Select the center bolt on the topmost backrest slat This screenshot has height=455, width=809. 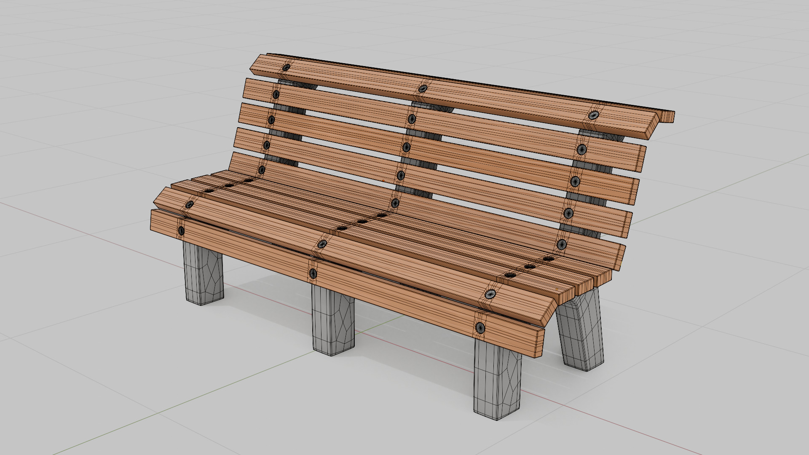(422, 89)
